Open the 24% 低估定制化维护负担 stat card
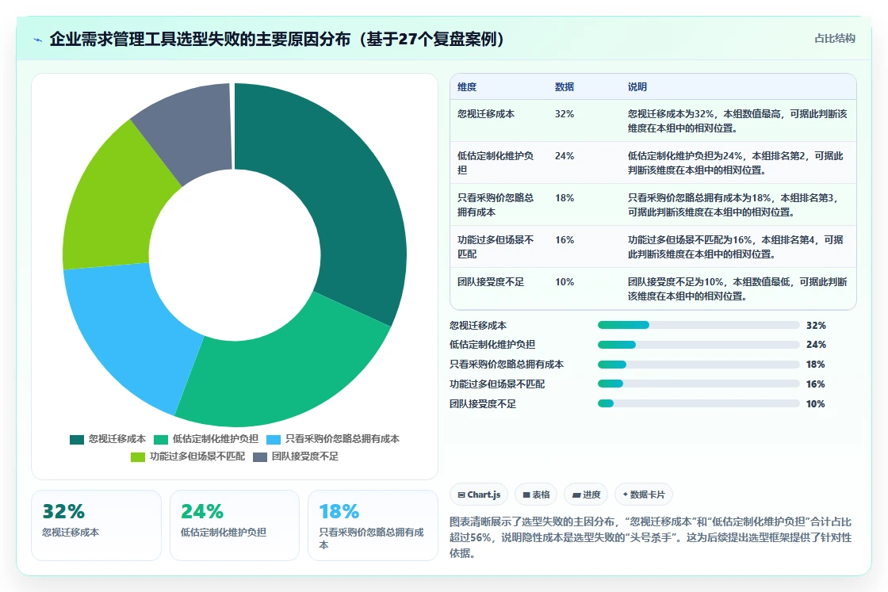This screenshot has height=592, width=888. pos(235,525)
